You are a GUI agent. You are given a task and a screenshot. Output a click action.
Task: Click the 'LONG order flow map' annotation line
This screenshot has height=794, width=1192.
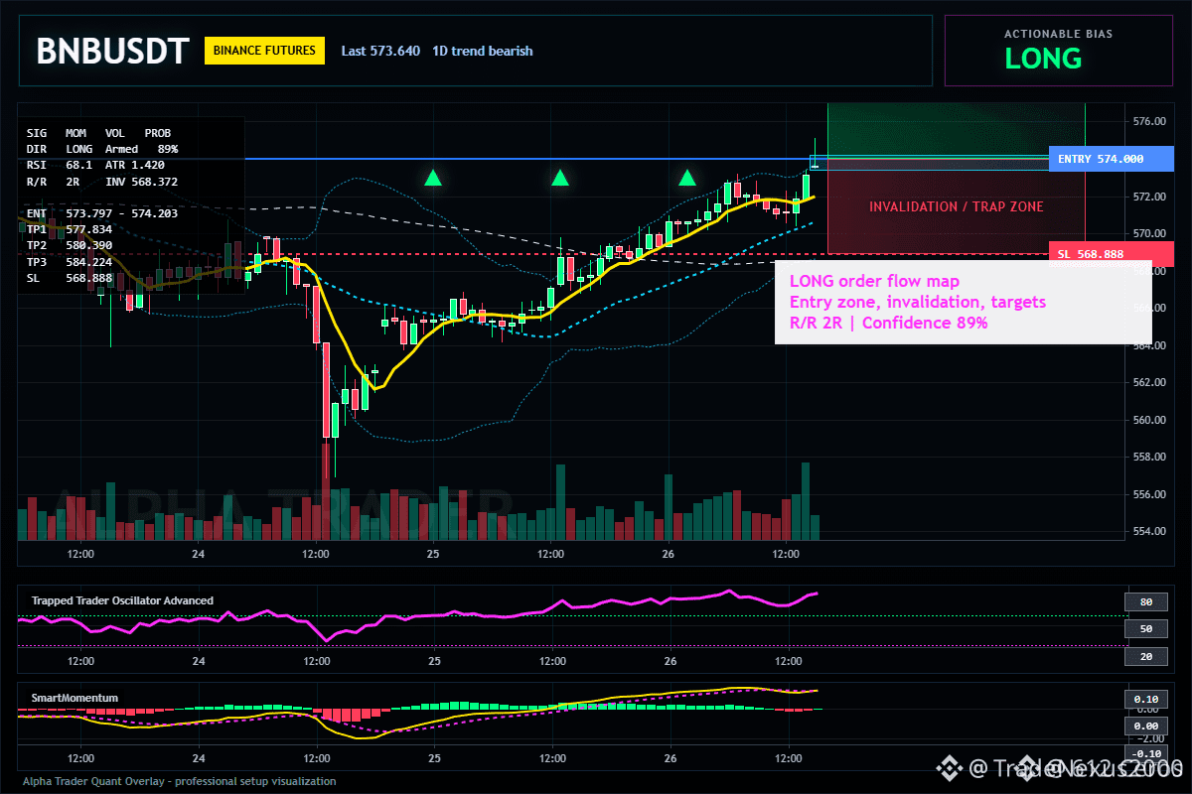(874, 282)
